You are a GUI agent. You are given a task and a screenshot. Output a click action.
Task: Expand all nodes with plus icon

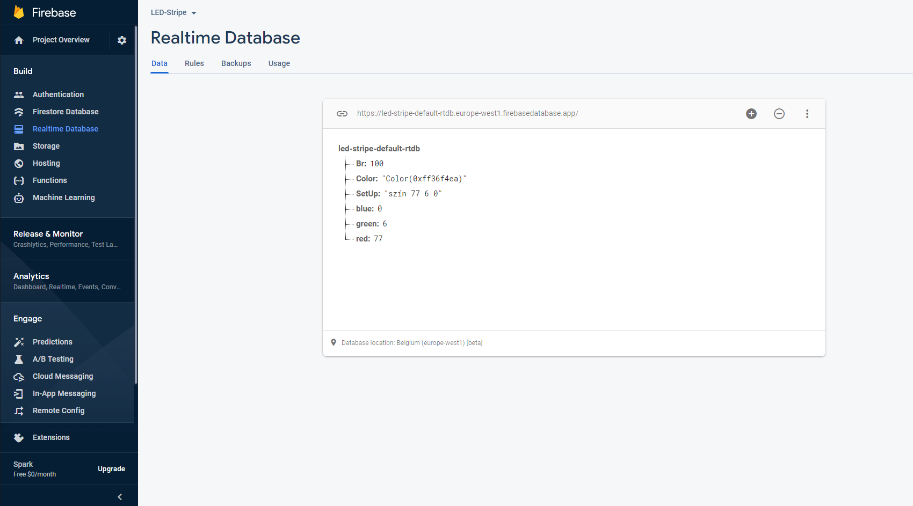(x=751, y=114)
